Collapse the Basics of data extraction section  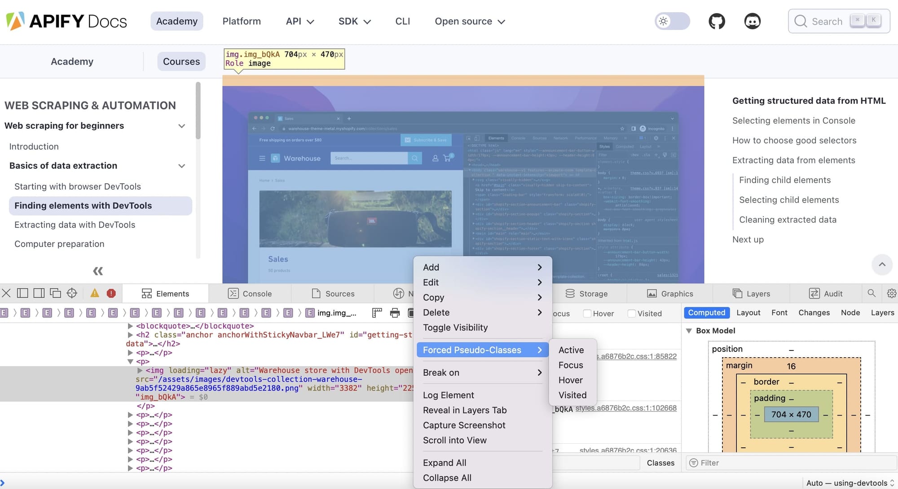pos(181,166)
